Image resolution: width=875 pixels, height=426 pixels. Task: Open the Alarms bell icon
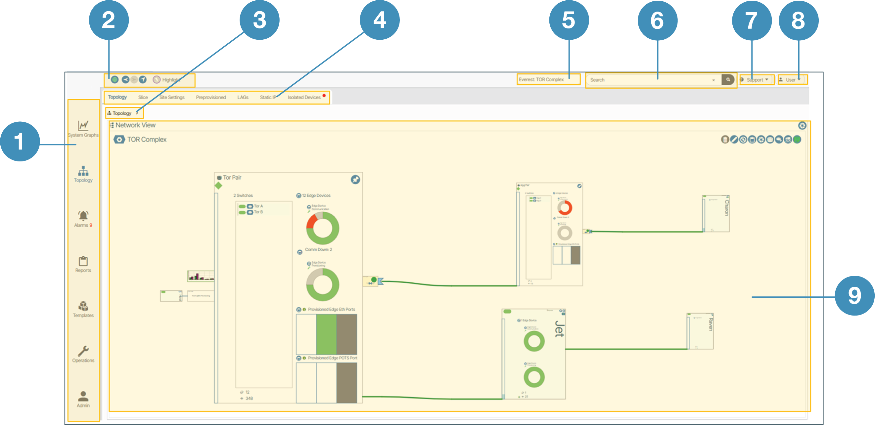tap(83, 216)
